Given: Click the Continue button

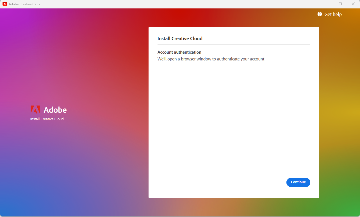Looking at the screenshot, I should 298,182.
